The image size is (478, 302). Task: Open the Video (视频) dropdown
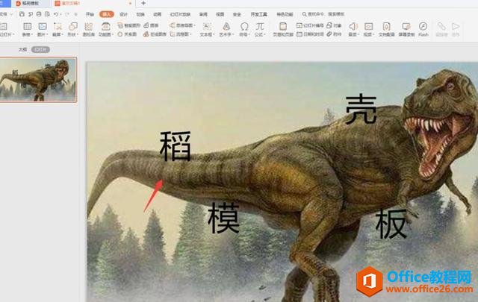point(370,34)
